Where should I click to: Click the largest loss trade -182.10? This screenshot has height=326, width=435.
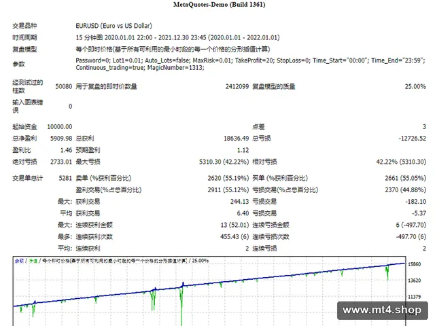[x=415, y=202]
